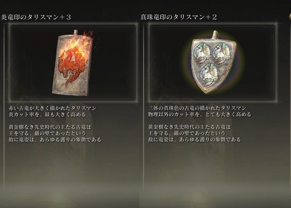Screen dimensions: 291x208
Task: Select the 真珠竜印のタリスマン+2 title
Action: [x=179, y=17]
